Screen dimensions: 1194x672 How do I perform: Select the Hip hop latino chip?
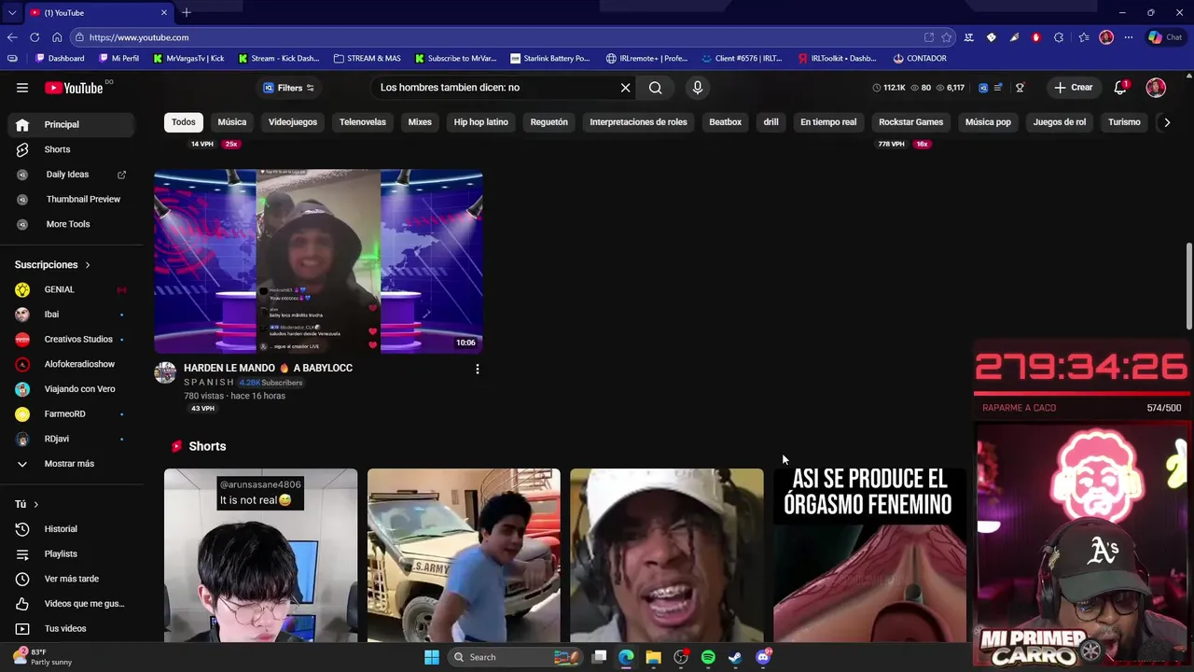[481, 122]
